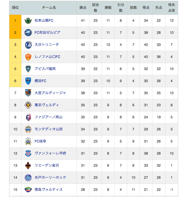
Task: Click the Avispa Fukuoka team emblem
Action: click(28, 69)
